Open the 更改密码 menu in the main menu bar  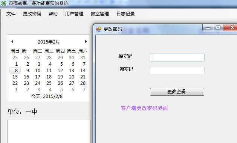tap(32, 14)
